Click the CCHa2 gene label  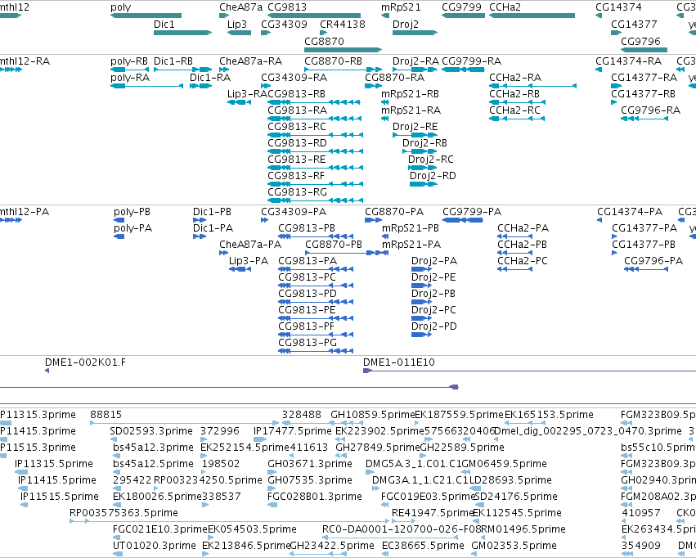pos(505,7)
